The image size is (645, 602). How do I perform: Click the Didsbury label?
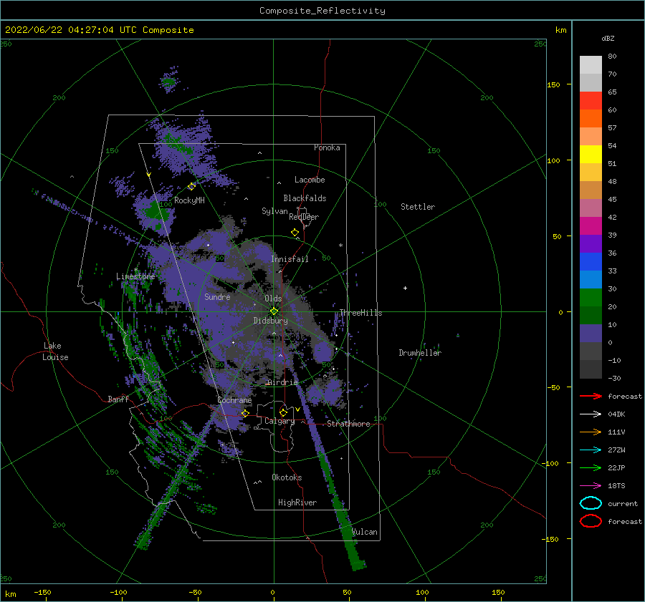coord(271,321)
